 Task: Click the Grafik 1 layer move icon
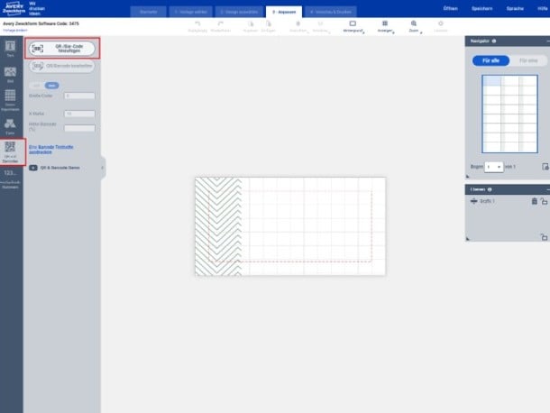click(x=474, y=201)
